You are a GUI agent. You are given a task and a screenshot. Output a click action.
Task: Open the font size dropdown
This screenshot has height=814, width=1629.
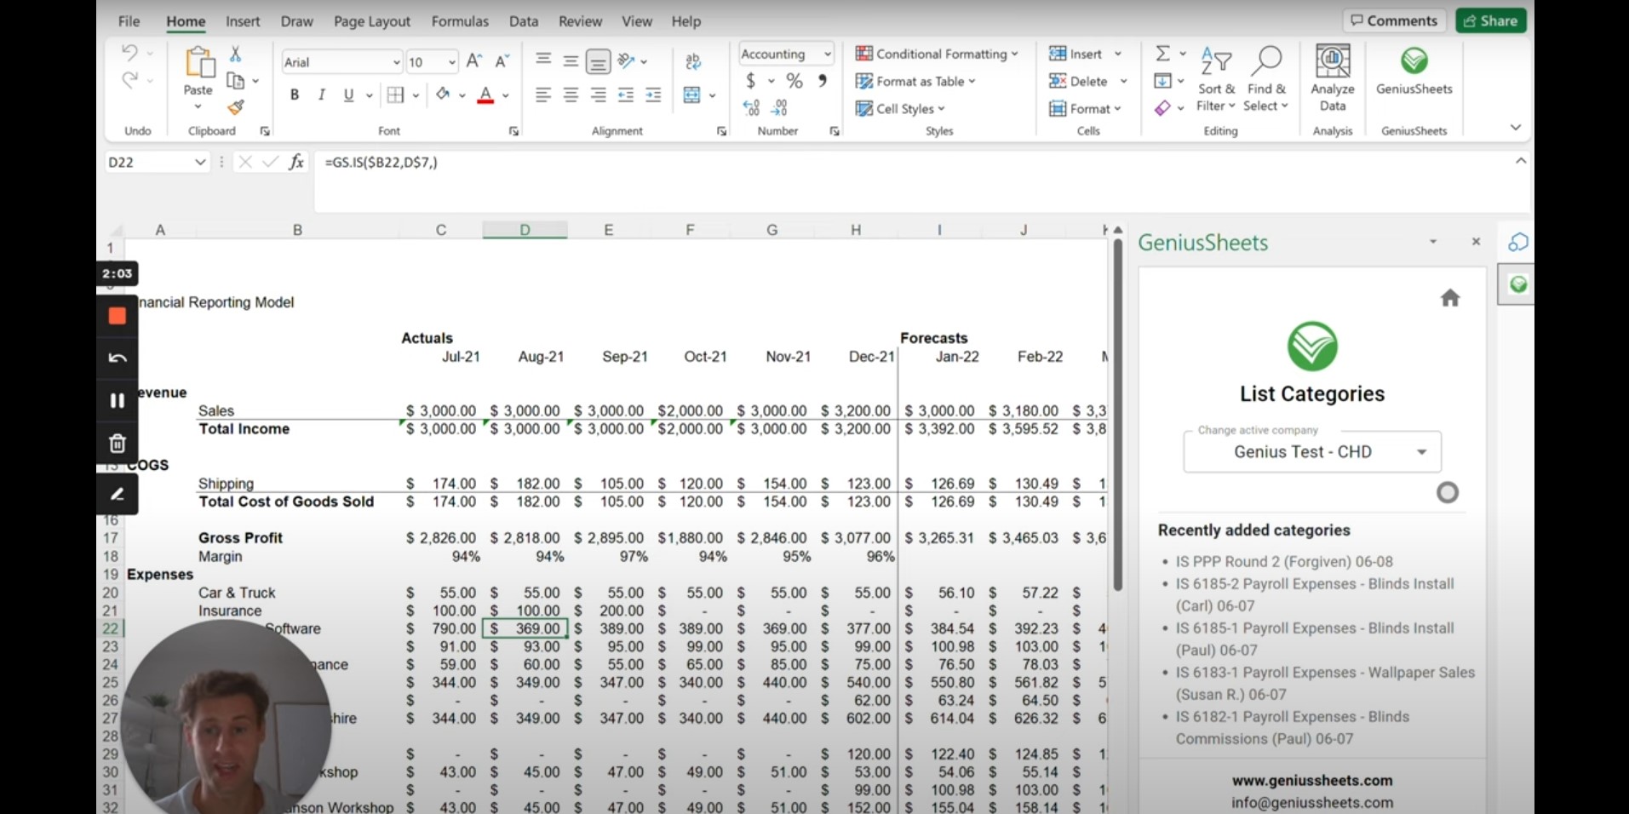[451, 62]
